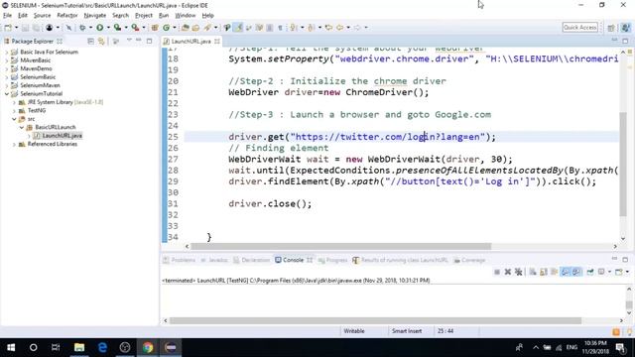
Task: Collapse All in Package Explorer
Action: [90, 42]
